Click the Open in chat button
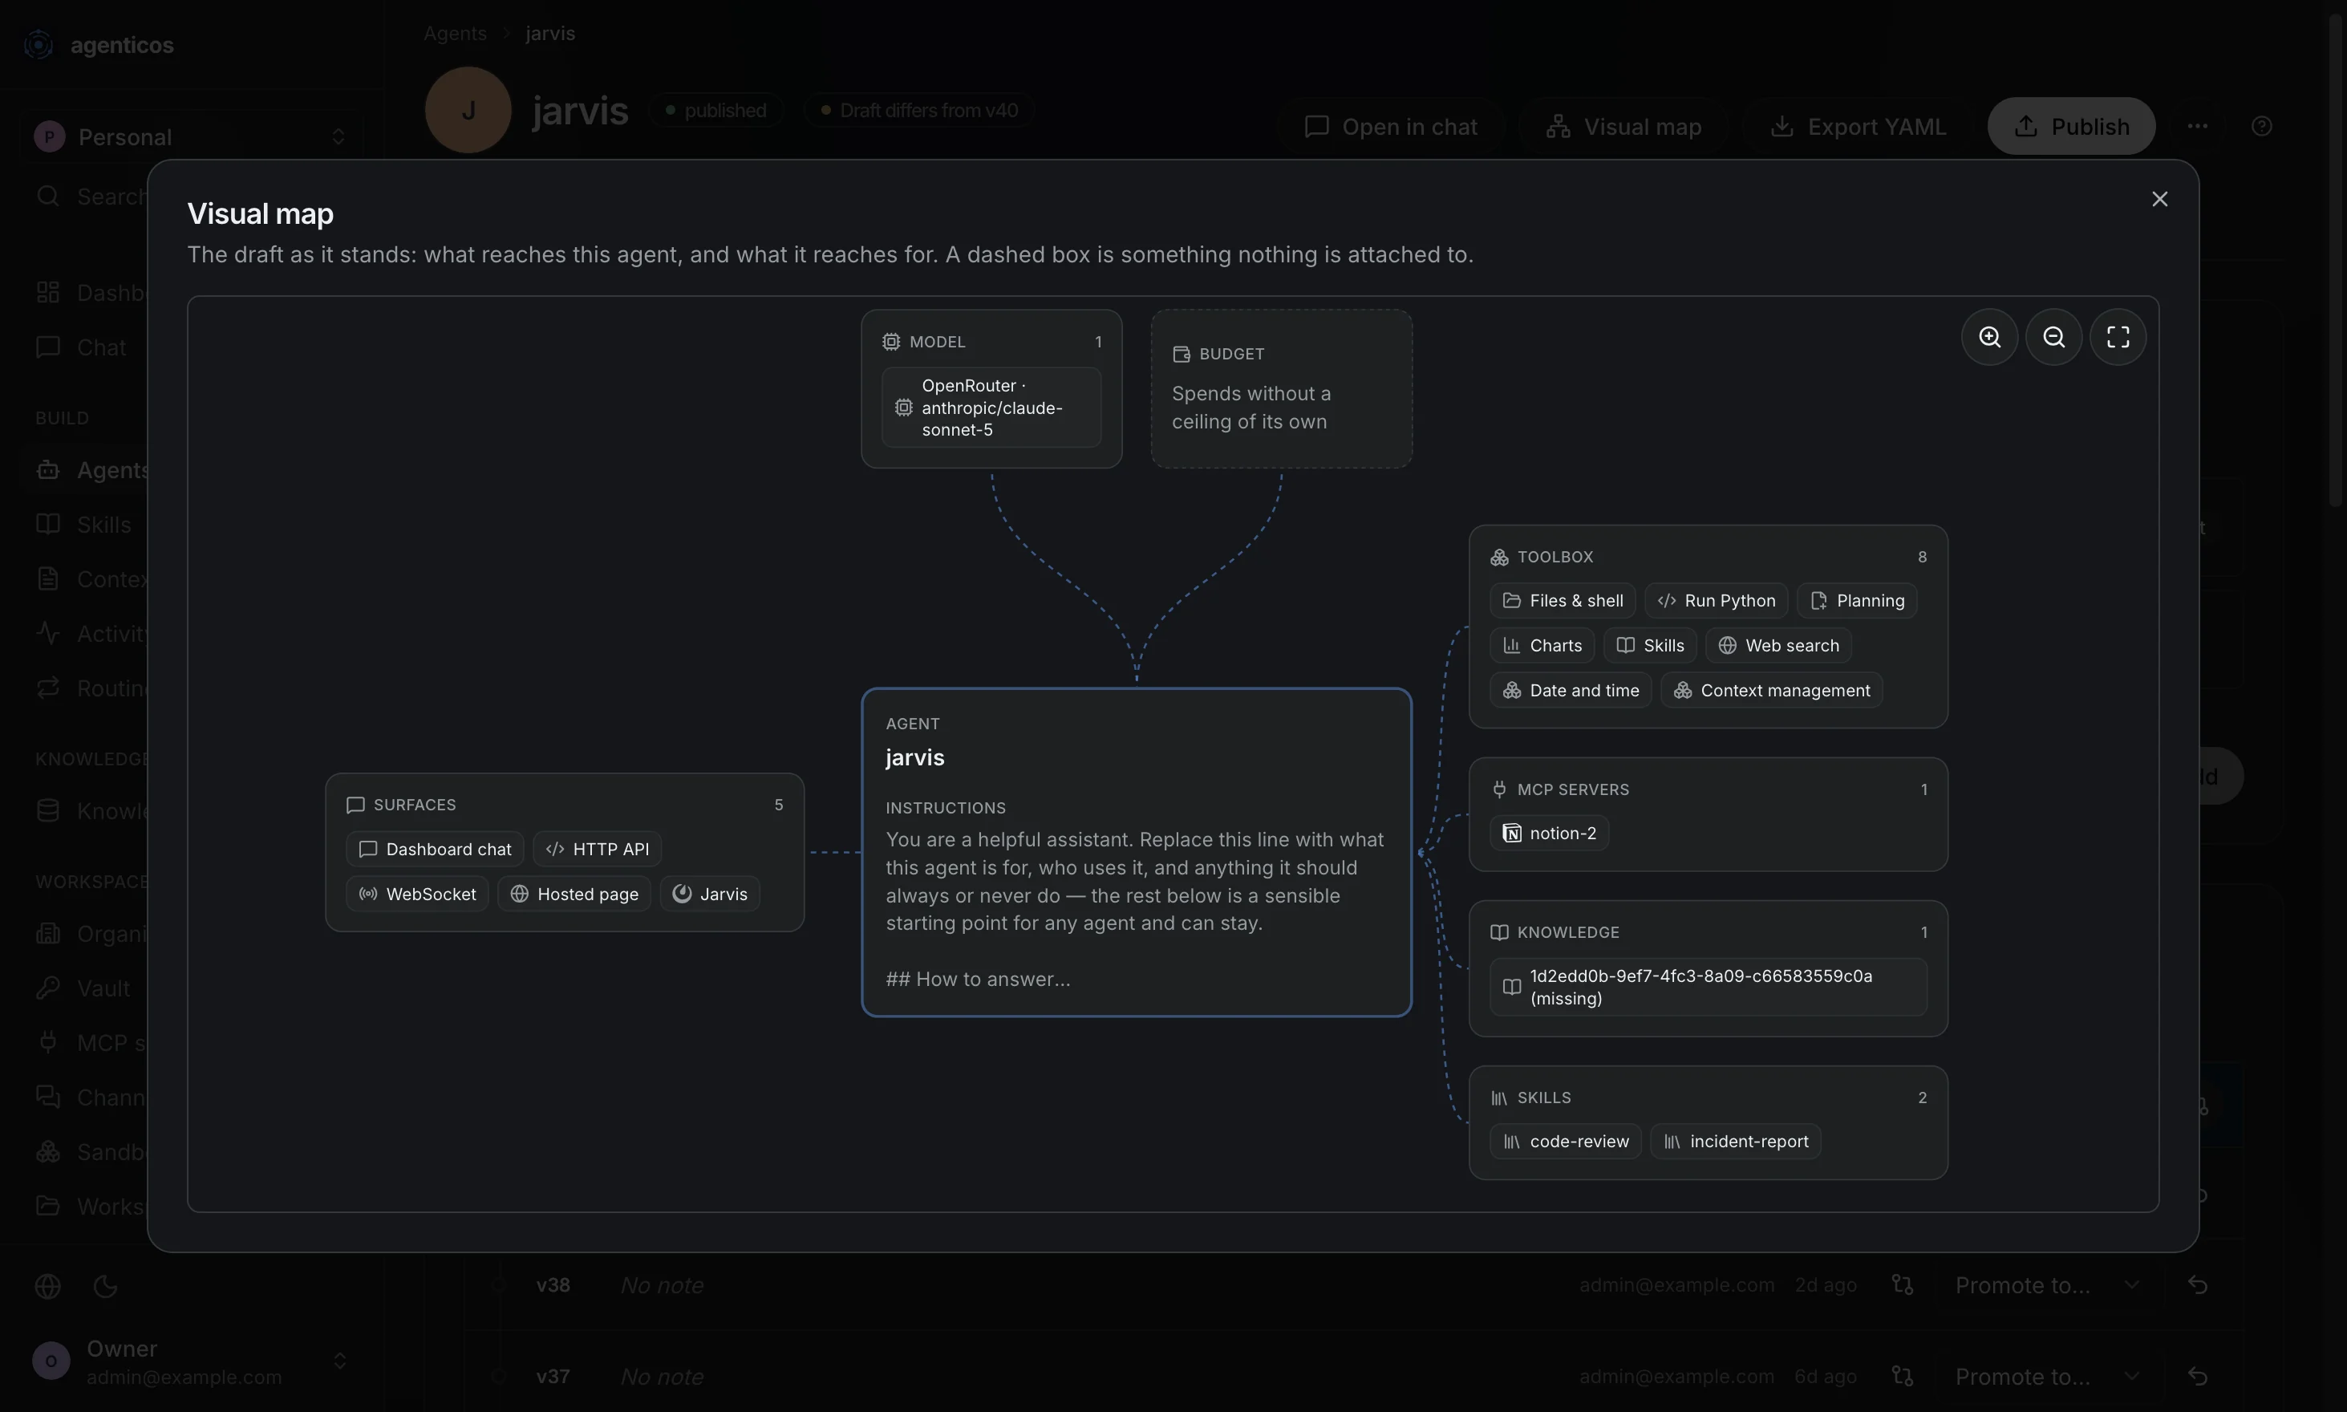This screenshot has width=2347, height=1412. coord(1391,126)
